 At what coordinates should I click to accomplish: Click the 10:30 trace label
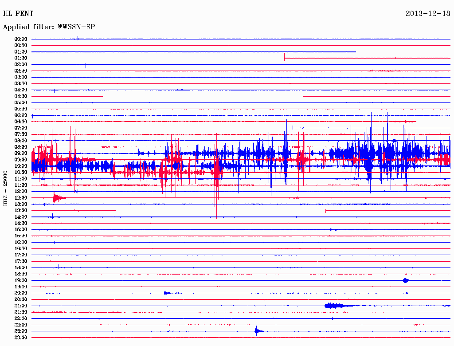pyautogui.click(x=21, y=173)
